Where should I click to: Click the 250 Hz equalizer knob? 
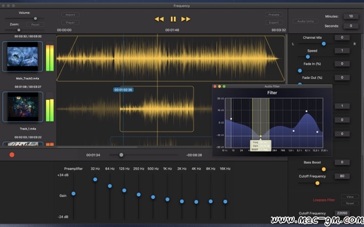(138, 194)
